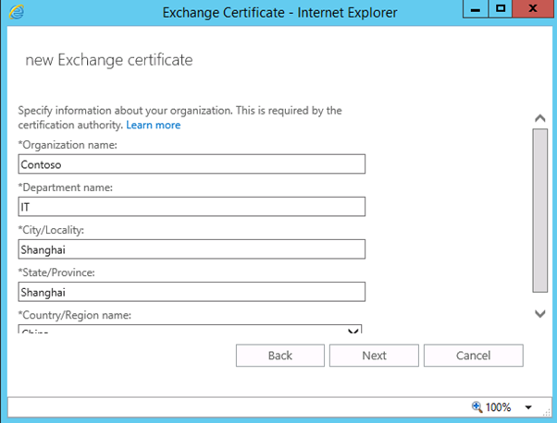Click the Internet Explorer logo icon
Viewport: 557px width, 423px height.
point(17,12)
